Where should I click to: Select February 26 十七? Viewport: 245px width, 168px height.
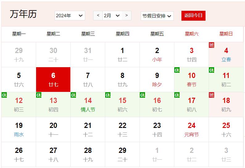pyautogui.click(x=19, y=154)
